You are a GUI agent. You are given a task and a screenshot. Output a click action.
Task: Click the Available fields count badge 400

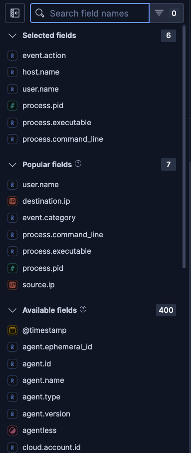[166, 310]
